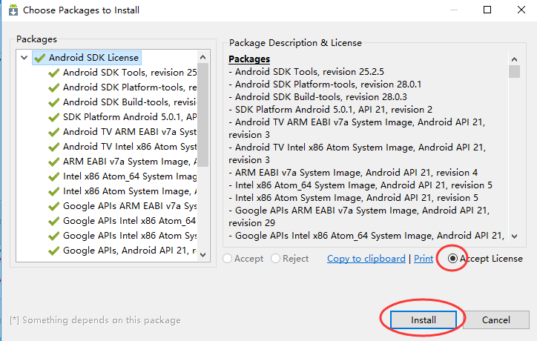537x341 pixels.
Task: Click the Android SDK installer title icon
Action: 13,10
